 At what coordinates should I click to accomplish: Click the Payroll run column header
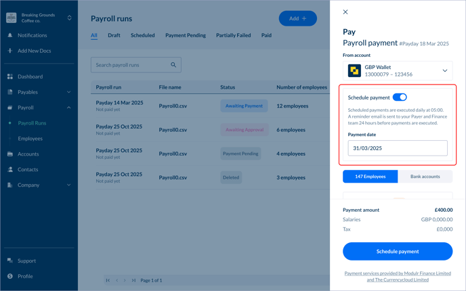108,87
